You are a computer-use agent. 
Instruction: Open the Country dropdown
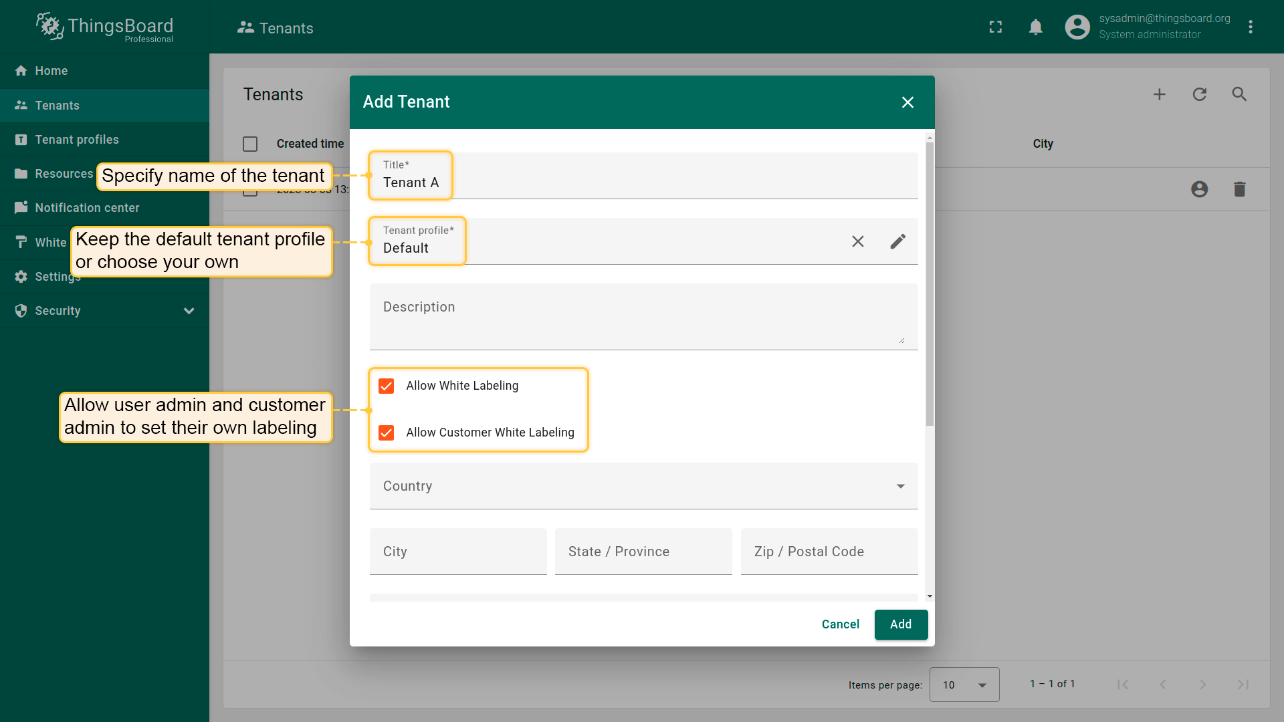click(x=643, y=486)
